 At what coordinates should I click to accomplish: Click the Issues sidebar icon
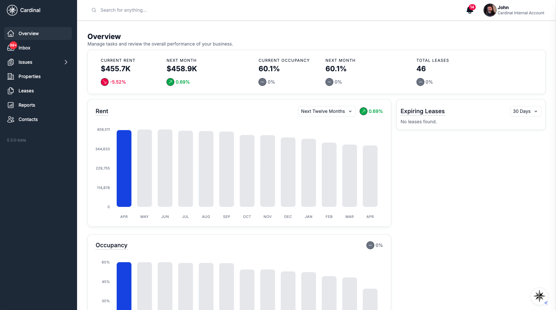click(x=11, y=62)
